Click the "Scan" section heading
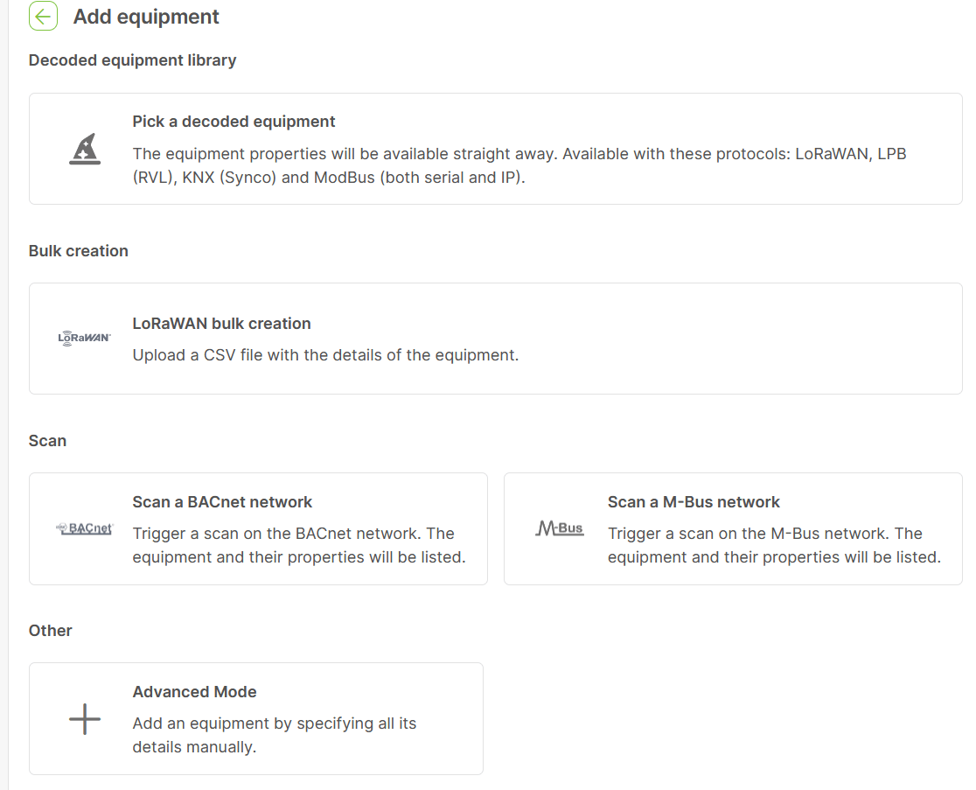The height and width of the screenshot is (790, 976). point(47,441)
